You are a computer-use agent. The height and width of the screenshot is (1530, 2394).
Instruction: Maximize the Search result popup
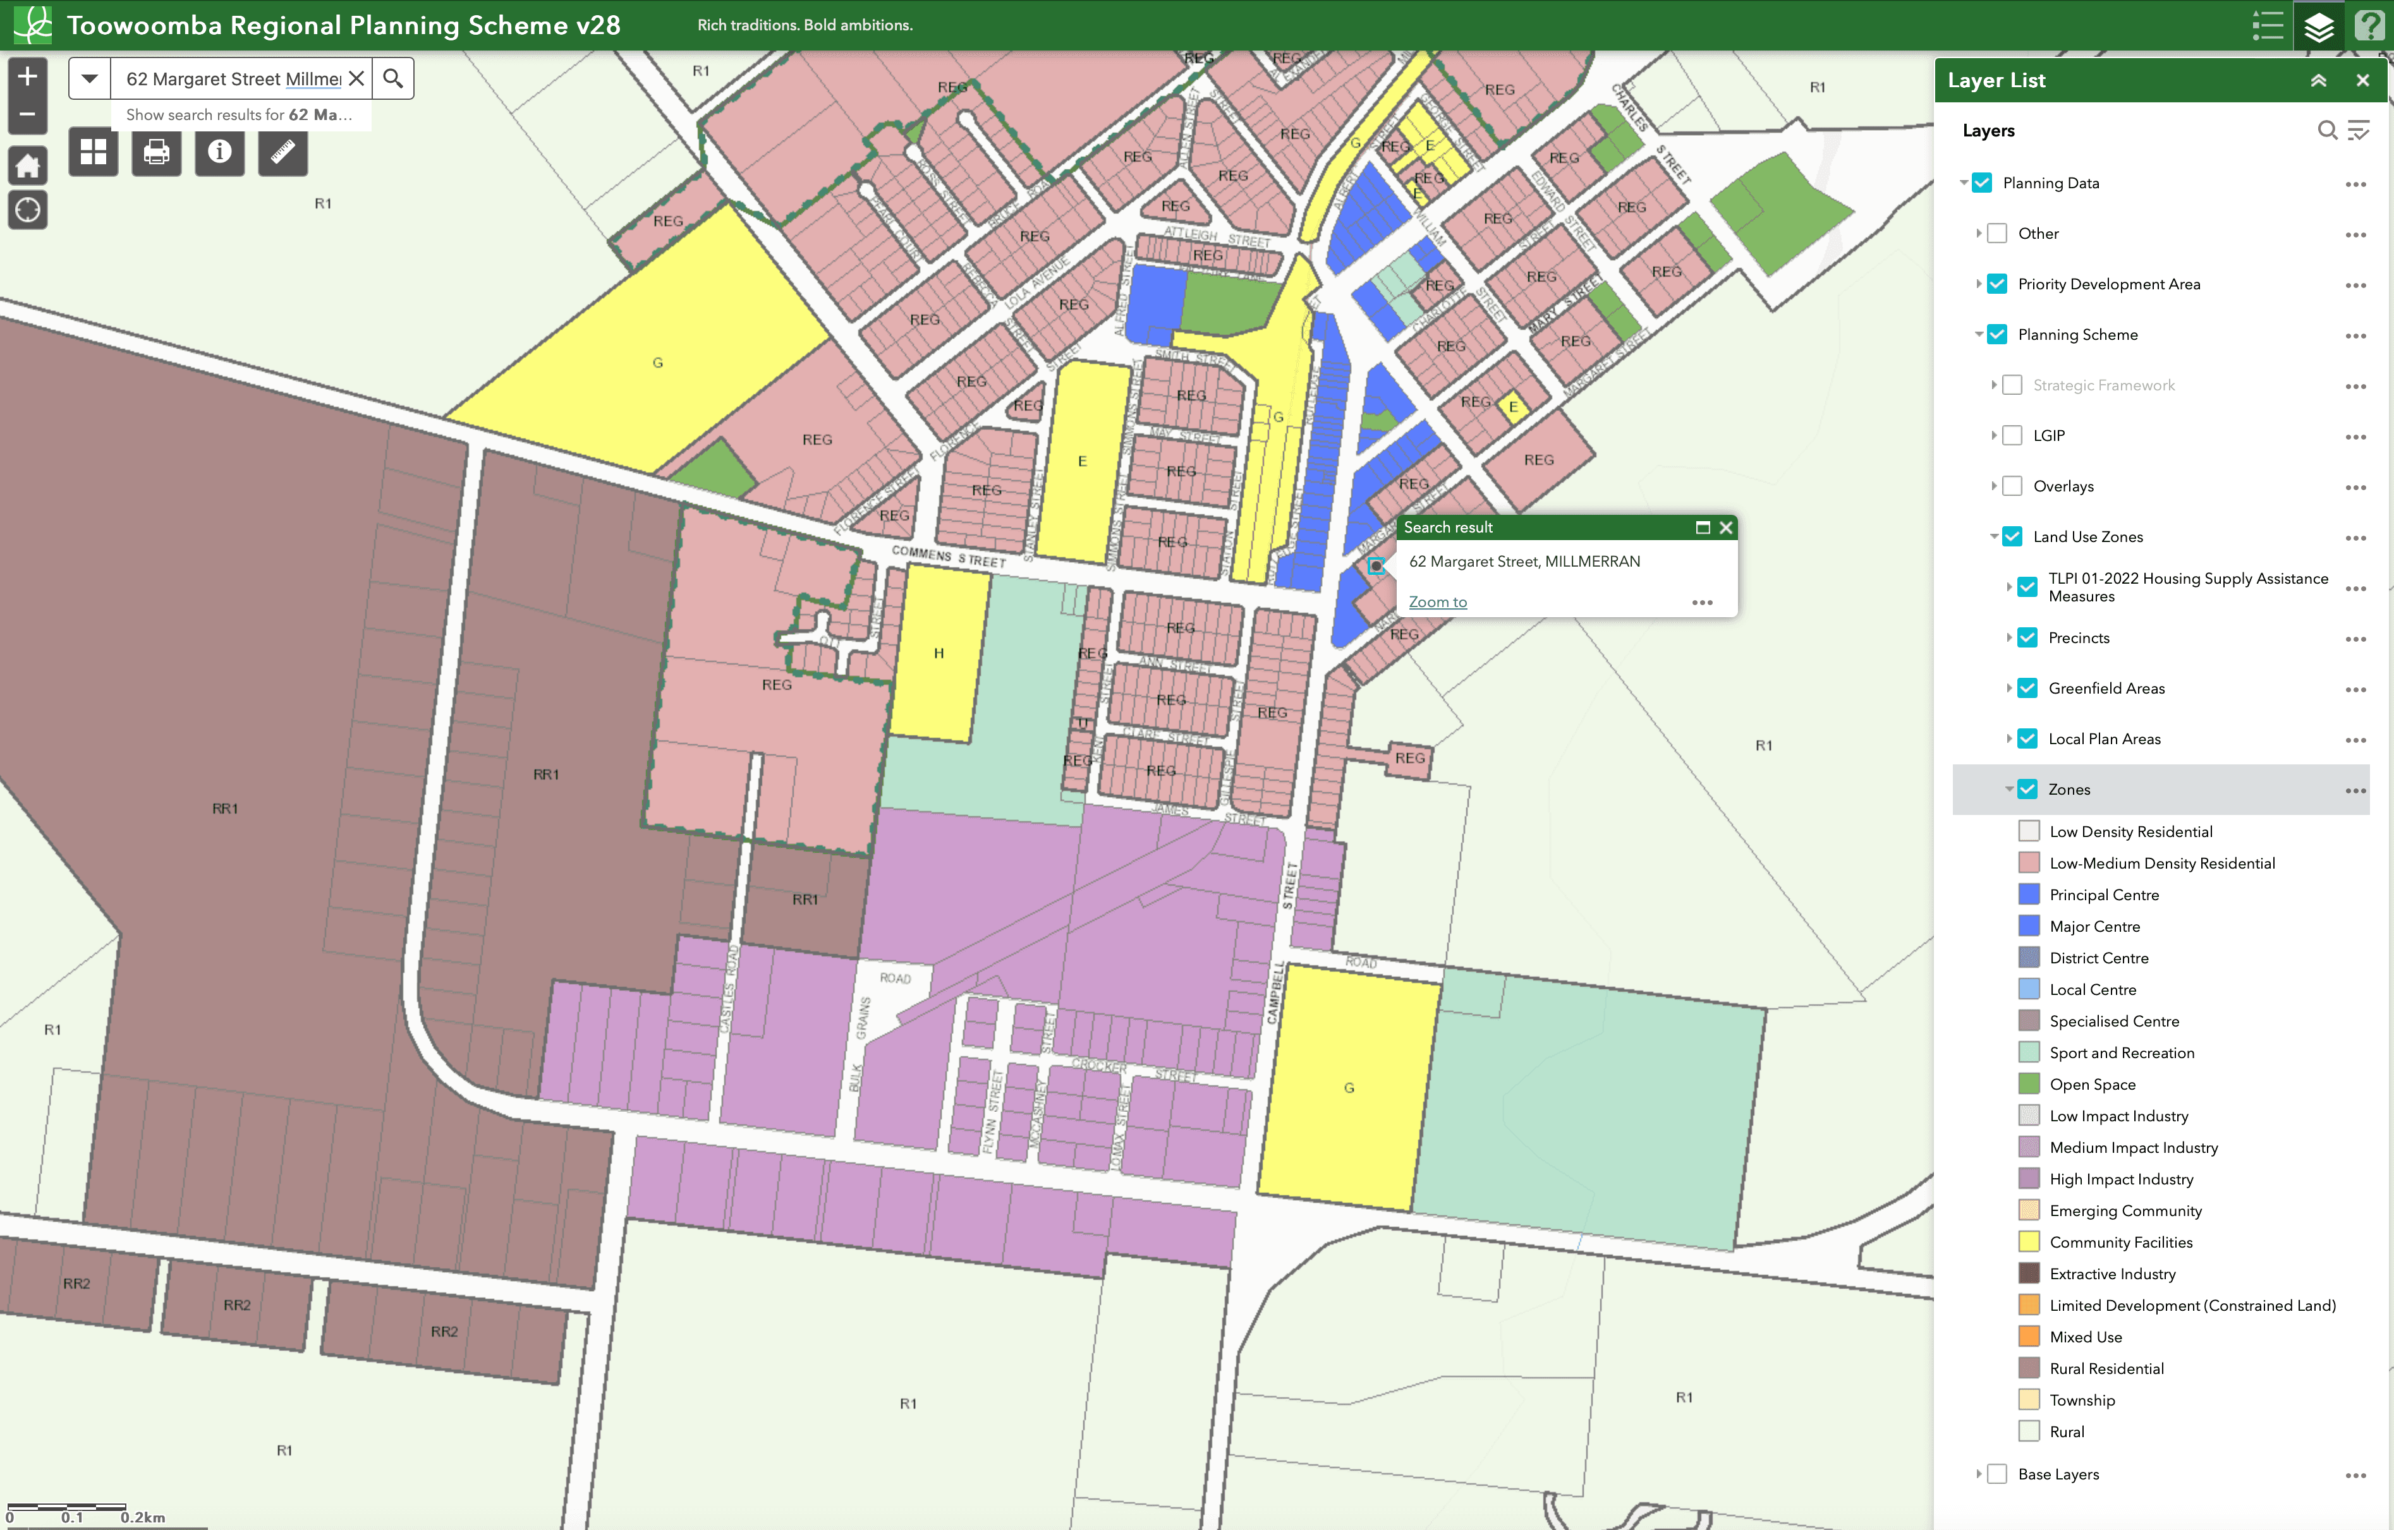click(1702, 527)
